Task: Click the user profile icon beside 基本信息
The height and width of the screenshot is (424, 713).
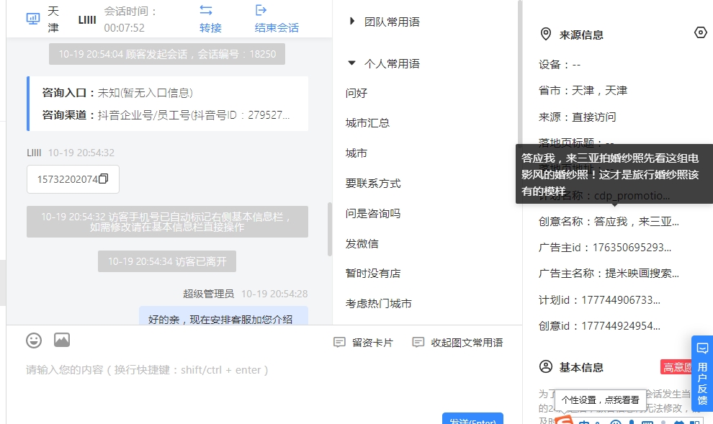Action: coord(546,366)
